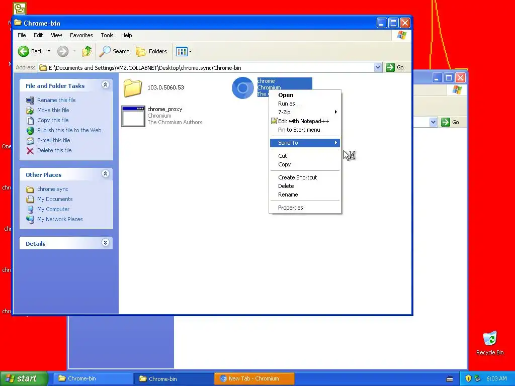The width and height of the screenshot is (515, 386).
Task: Click the E-mail envelope icon
Action: 30,141
